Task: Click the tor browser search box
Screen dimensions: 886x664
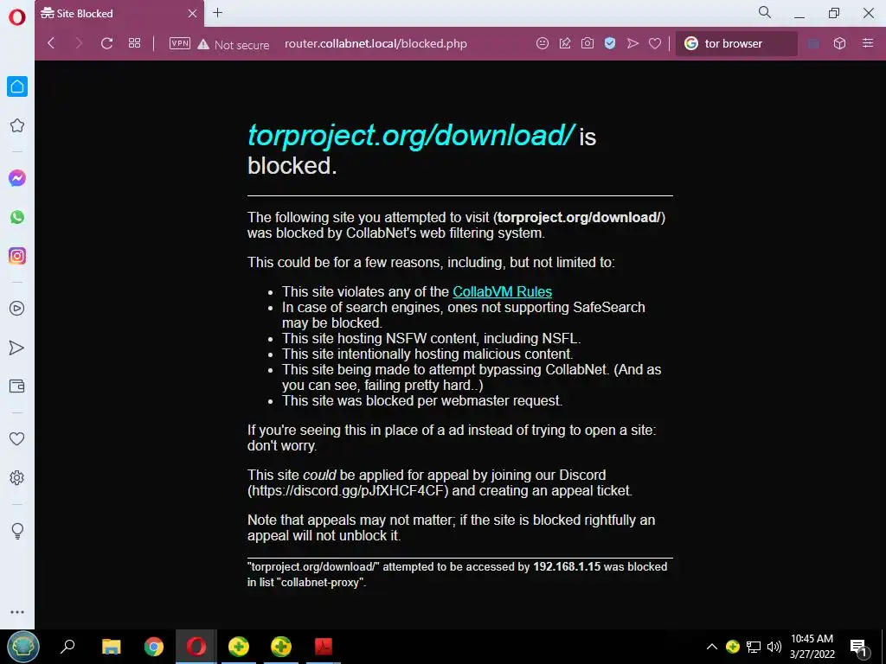Action: pyautogui.click(x=737, y=43)
